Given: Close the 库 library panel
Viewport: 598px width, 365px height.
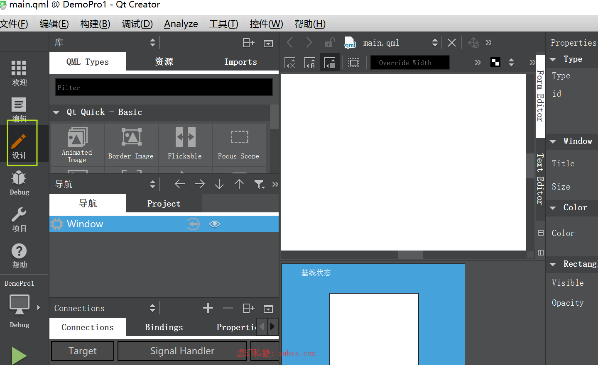Looking at the screenshot, I should [x=268, y=43].
